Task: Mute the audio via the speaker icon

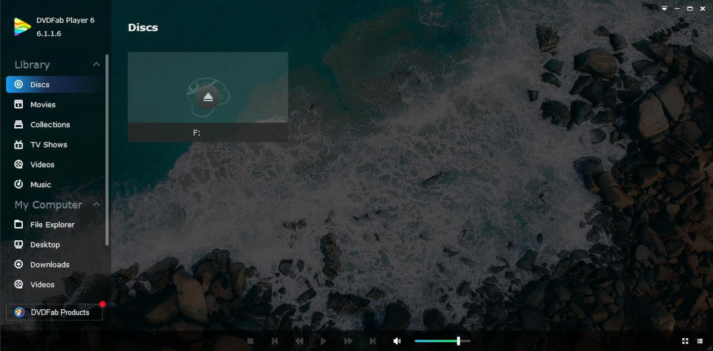Action: pyautogui.click(x=397, y=341)
